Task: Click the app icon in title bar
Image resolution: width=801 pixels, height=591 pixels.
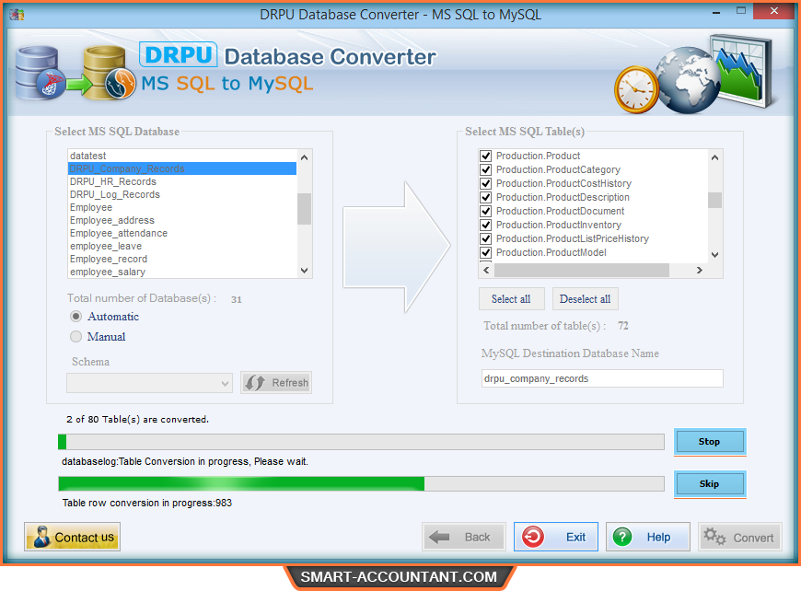Action: point(17,15)
